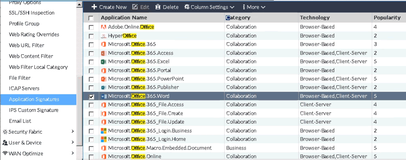Check the HyperOffice row checkbox
Screen dimensions: 406x160
(x=91, y=36)
